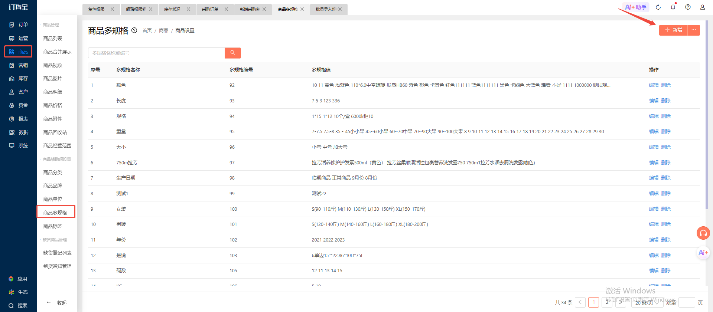
Task: Close the 角色权限 tab
Action: tap(113, 9)
